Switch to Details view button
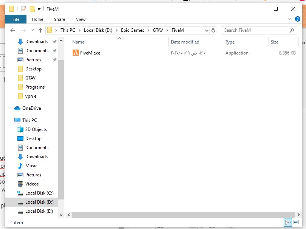The width and height of the screenshot is (306, 229). point(288,223)
